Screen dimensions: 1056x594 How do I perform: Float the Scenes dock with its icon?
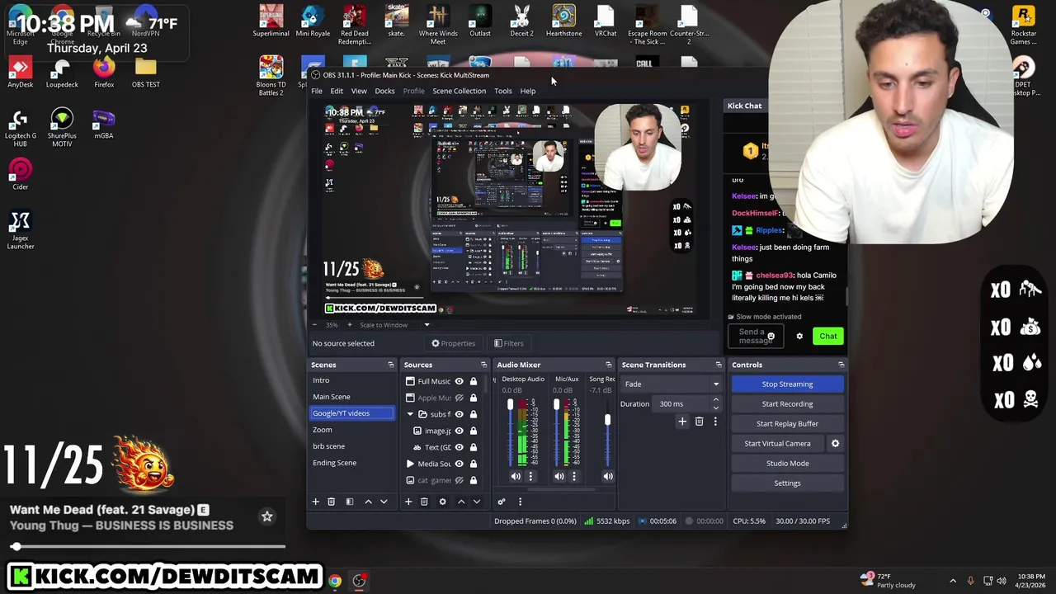(x=391, y=365)
